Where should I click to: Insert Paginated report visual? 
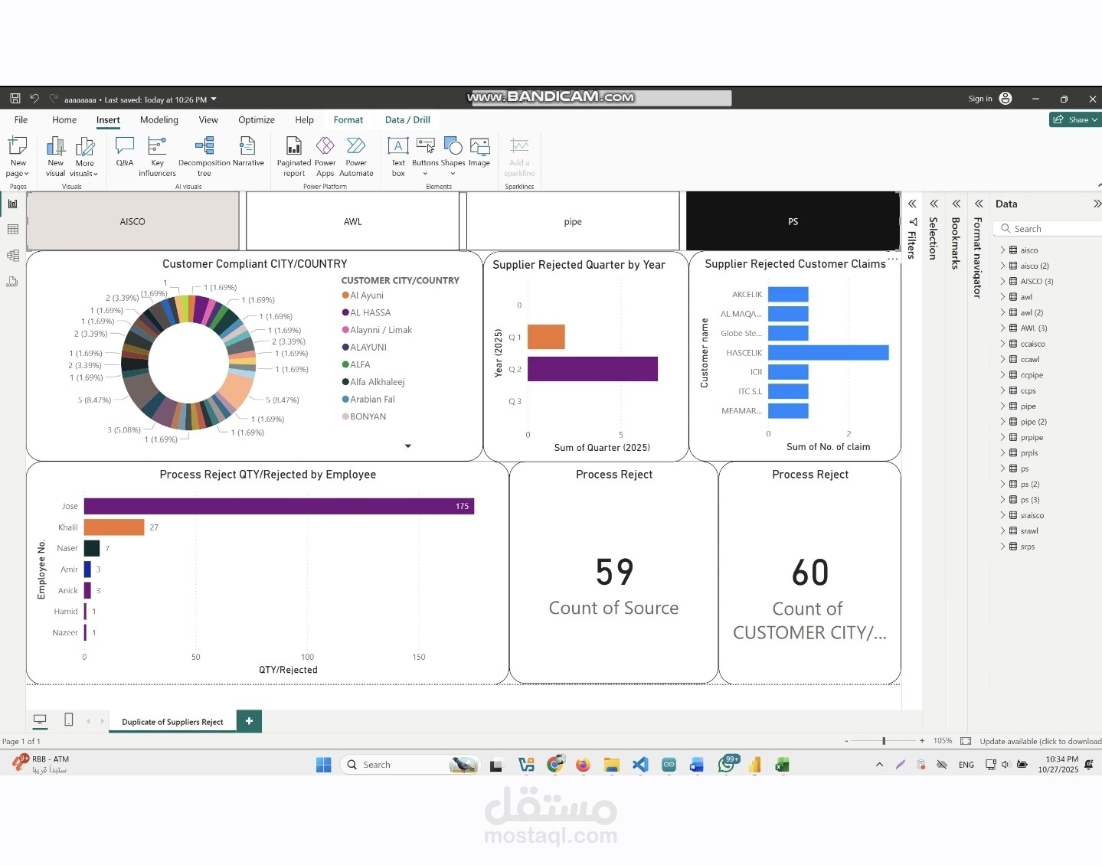294,156
